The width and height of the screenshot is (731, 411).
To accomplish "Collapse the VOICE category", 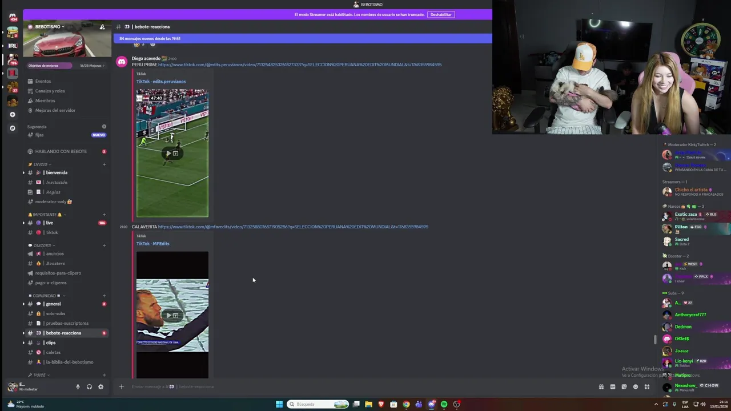I will pyautogui.click(x=39, y=375).
